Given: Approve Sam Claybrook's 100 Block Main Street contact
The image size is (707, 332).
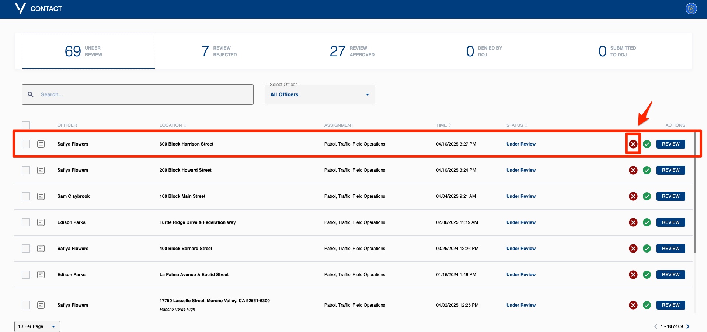Looking at the screenshot, I should pyautogui.click(x=647, y=196).
